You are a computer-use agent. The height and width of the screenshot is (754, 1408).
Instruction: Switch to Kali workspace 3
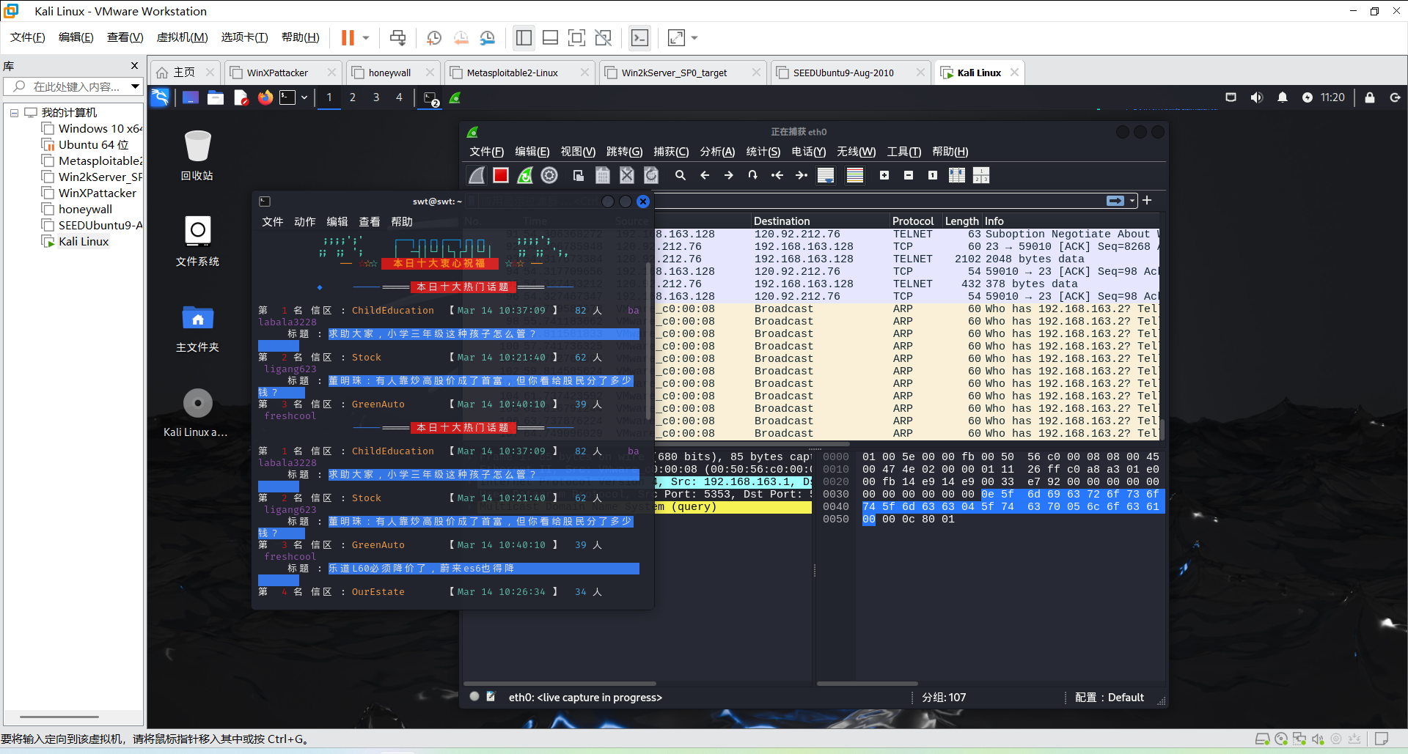(376, 97)
